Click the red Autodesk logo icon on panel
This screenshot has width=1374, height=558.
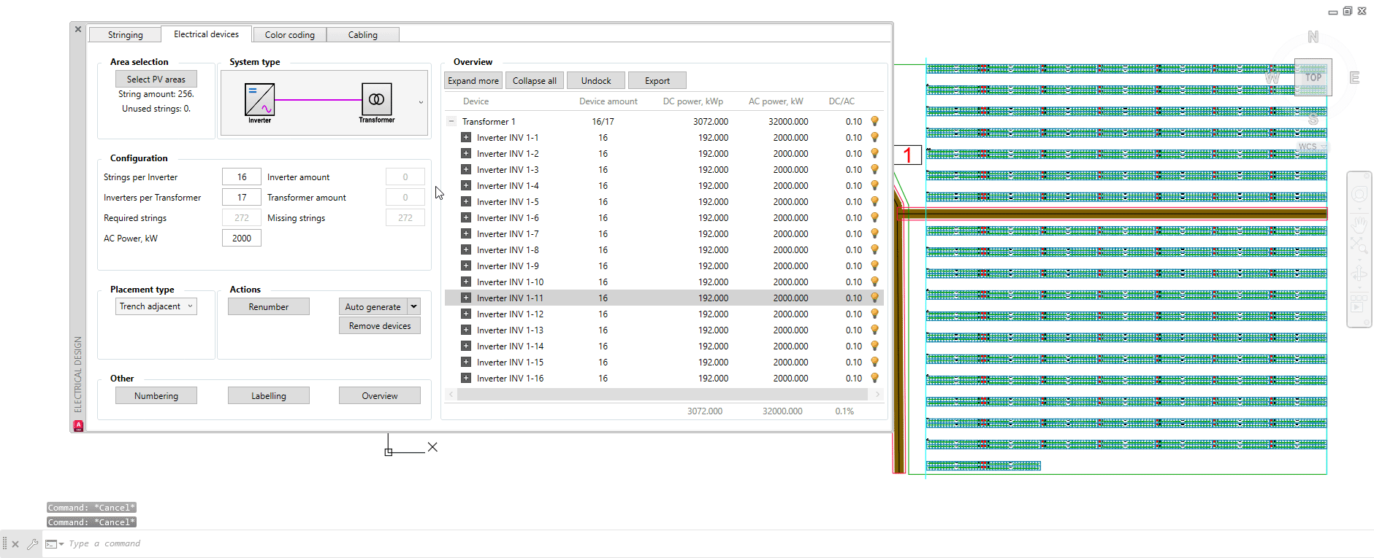tap(78, 425)
